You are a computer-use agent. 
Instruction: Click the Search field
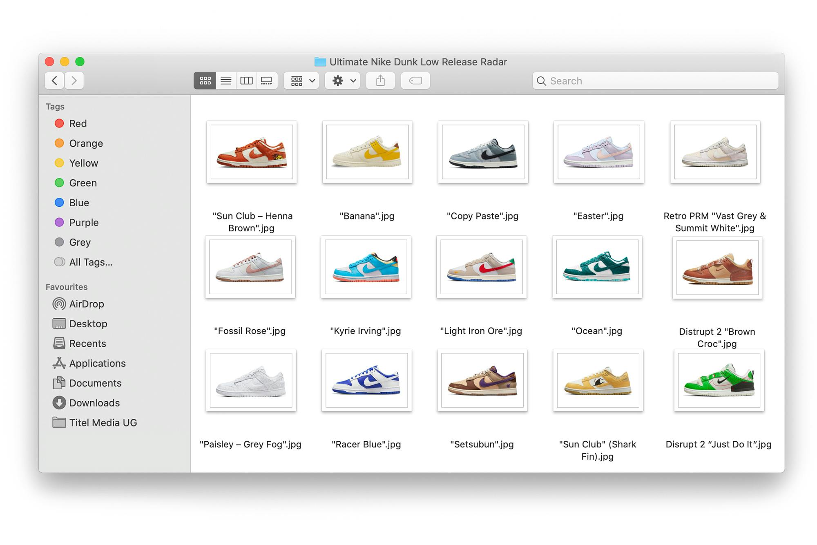point(655,81)
